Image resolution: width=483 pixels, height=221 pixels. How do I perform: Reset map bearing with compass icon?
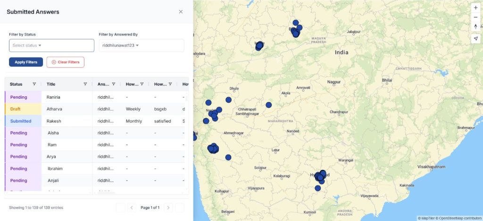(475, 26)
